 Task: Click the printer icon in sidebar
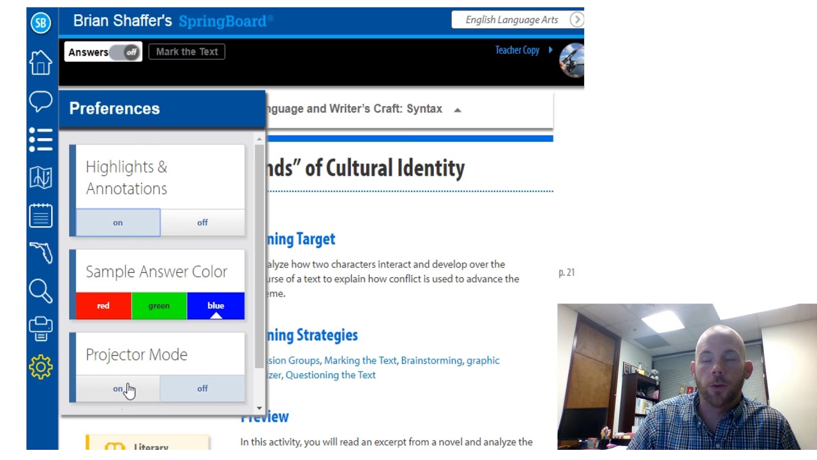pyautogui.click(x=41, y=328)
